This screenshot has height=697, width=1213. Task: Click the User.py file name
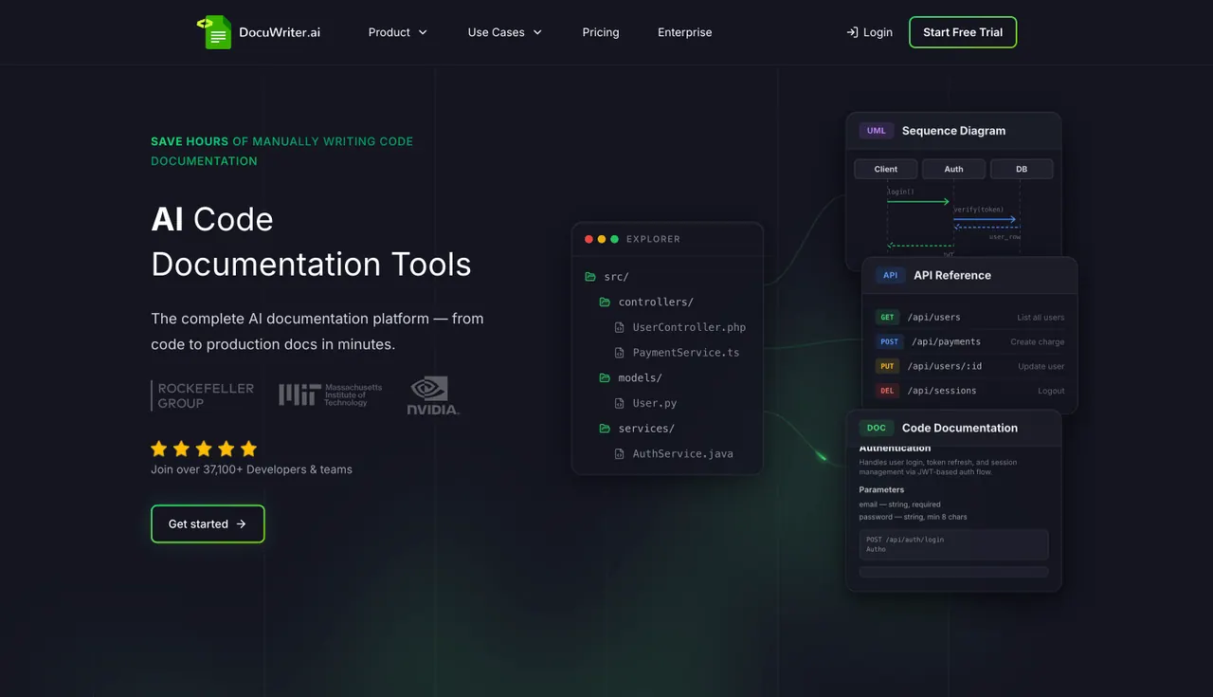point(655,403)
